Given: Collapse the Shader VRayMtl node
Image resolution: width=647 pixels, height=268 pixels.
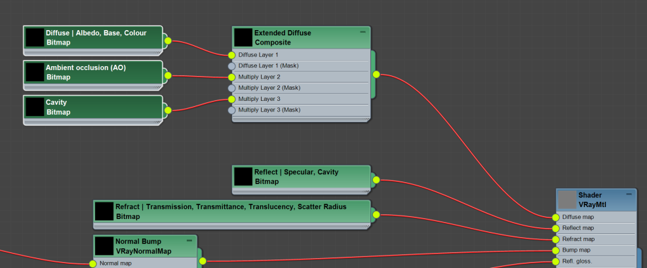Looking at the screenshot, I should click(629, 195).
